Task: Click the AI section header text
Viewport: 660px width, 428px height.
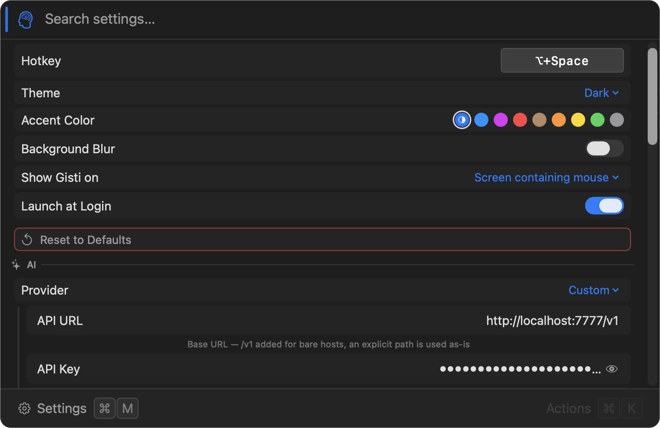Action: tap(32, 265)
